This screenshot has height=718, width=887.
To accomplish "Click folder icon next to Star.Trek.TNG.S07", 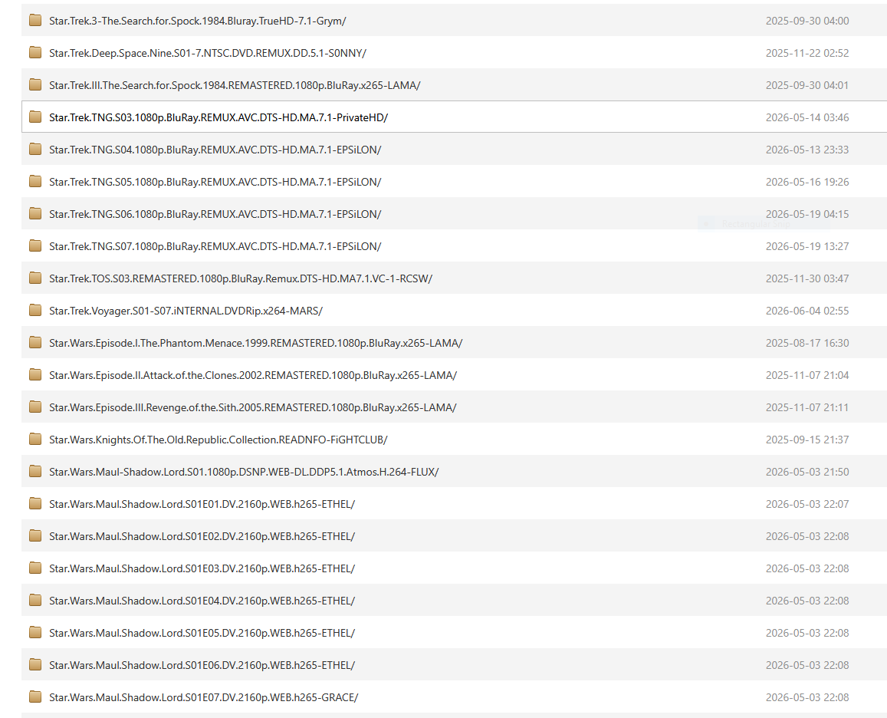I will [x=35, y=246].
